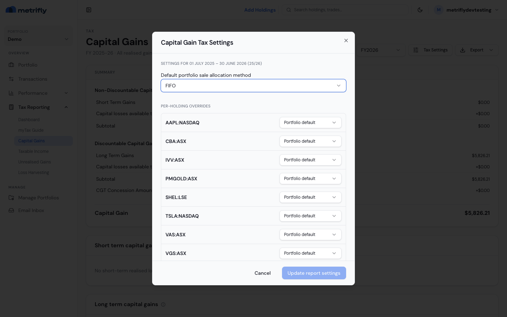This screenshot has width=507, height=317.
Task: Click the search holdings input field
Action: [x=345, y=10]
